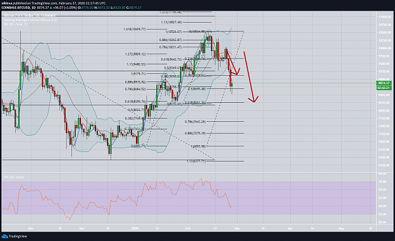
Task: Click the May label on time axis
Action: [341, 228]
